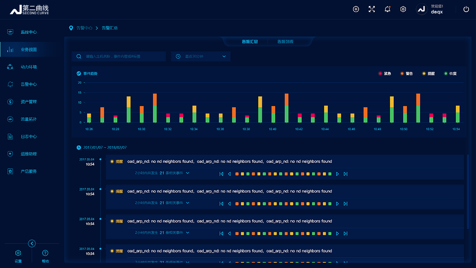Toggle the 恢复 series in chart legend
Screen dimensions: 476x268
(450, 74)
